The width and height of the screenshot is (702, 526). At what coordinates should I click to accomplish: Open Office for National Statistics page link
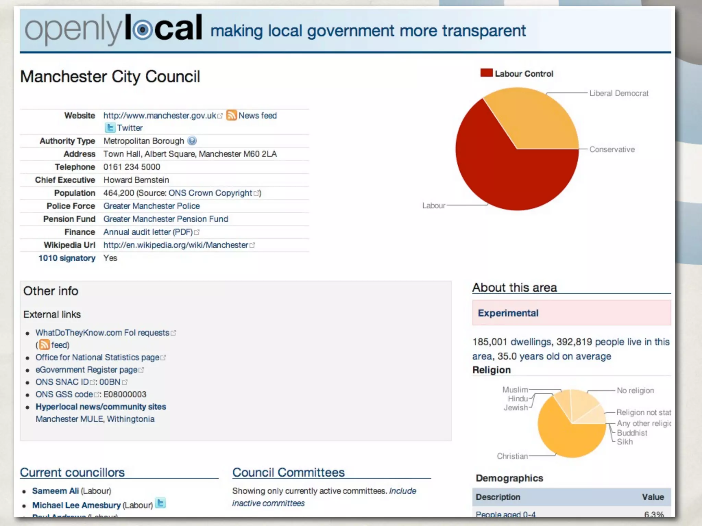point(97,358)
